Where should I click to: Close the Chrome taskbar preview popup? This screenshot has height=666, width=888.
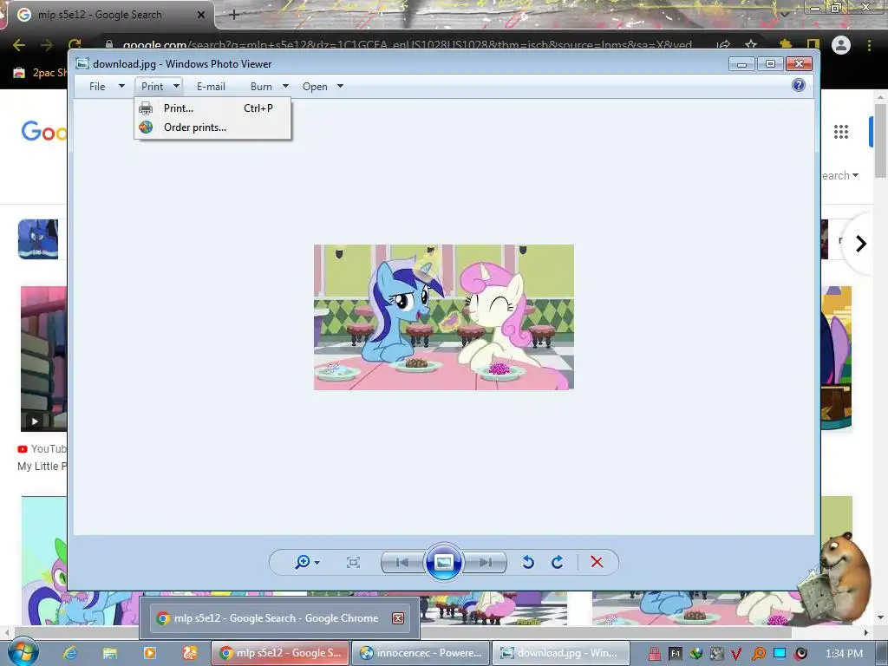(x=398, y=617)
